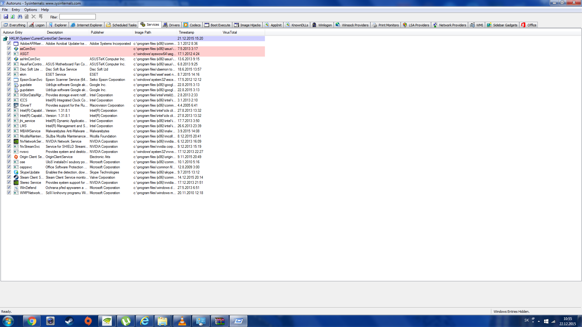Click into the Filter text box

coord(78,17)
